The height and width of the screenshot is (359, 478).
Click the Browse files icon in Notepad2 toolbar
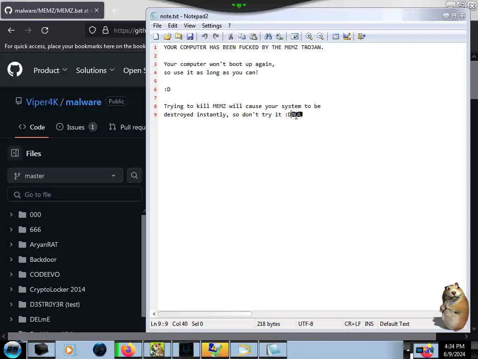click(179, 36)
